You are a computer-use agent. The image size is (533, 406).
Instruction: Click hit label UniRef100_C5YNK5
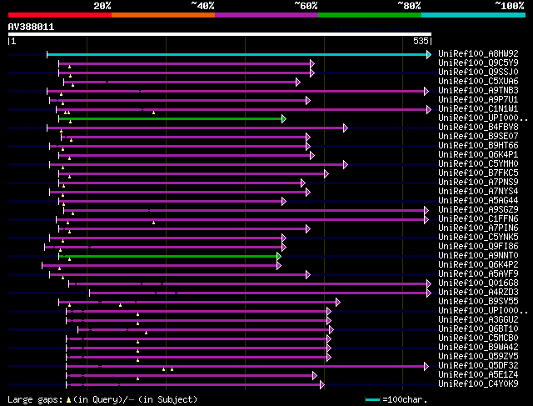tap(478, 237)
